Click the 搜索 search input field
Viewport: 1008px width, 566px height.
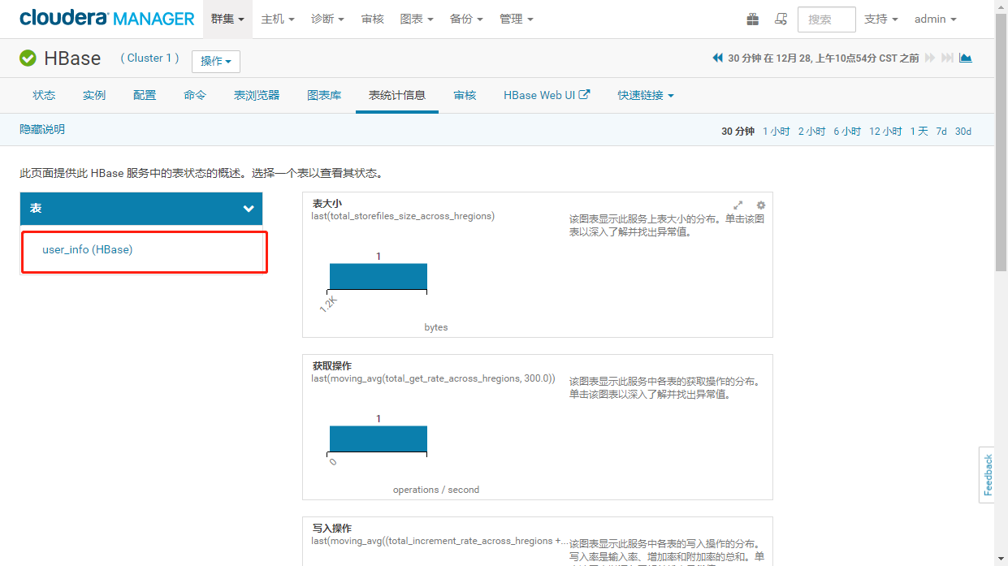827,19
